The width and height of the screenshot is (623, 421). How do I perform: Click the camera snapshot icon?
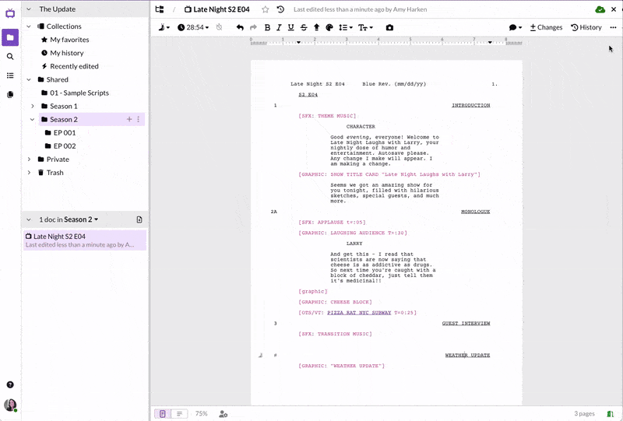[x=390, y=27]
